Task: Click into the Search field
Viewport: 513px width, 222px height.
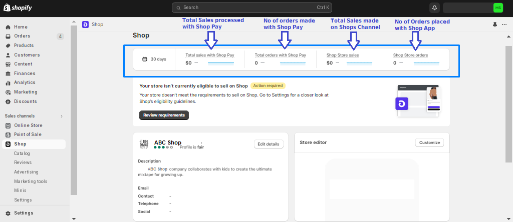Action: (252, 7)
